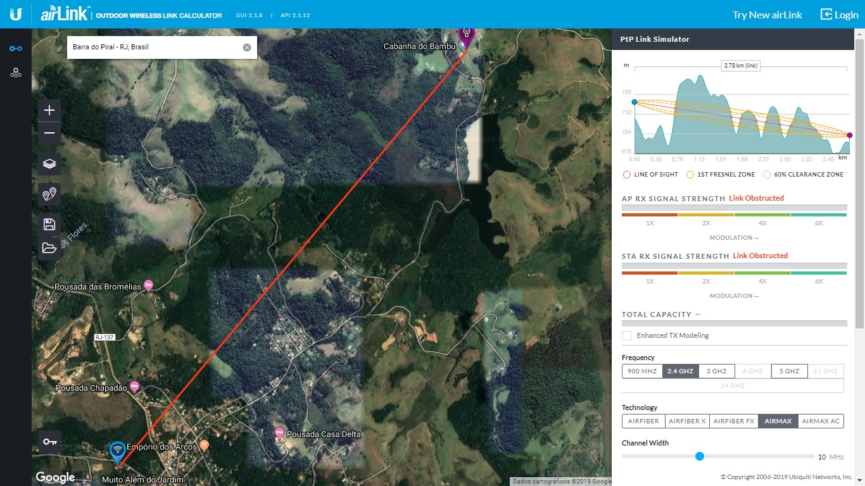Click the RJ-137 road shield label
The width and height of the screenshot is (865, 486).
104,337
